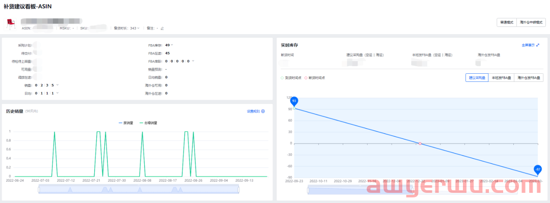Expand the 销量 0|2|3|5 chevron

(58, 85)
